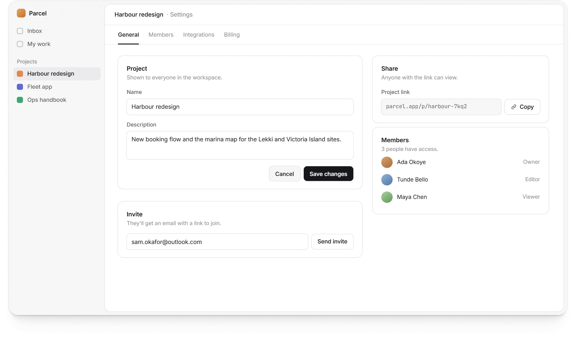Click the Parcel logo icon

(21, 13)
